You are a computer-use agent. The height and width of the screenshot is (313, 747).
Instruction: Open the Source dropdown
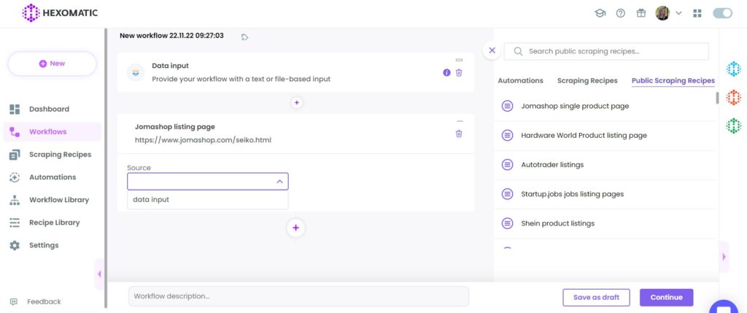208,182
